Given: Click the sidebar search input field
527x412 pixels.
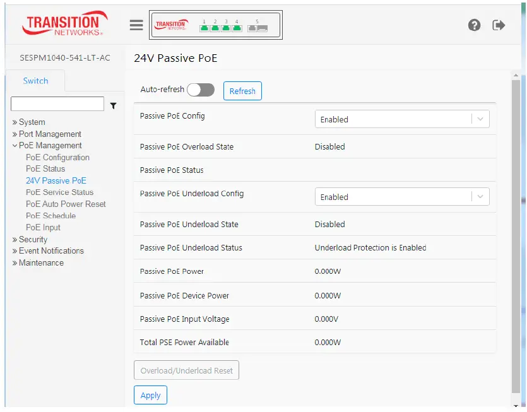Looking at the screenshot, I should pos(57,104).
